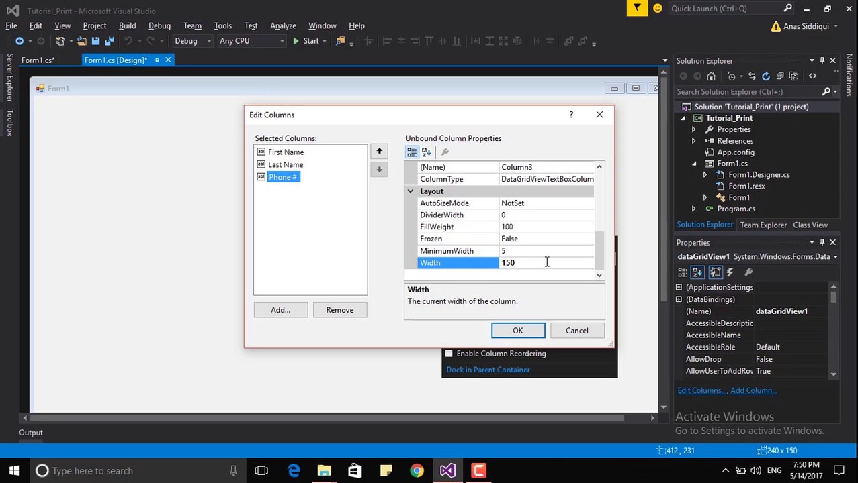Switch to the Form1.cs* tab
Screen dimensions: 858x483
point(38,60)
